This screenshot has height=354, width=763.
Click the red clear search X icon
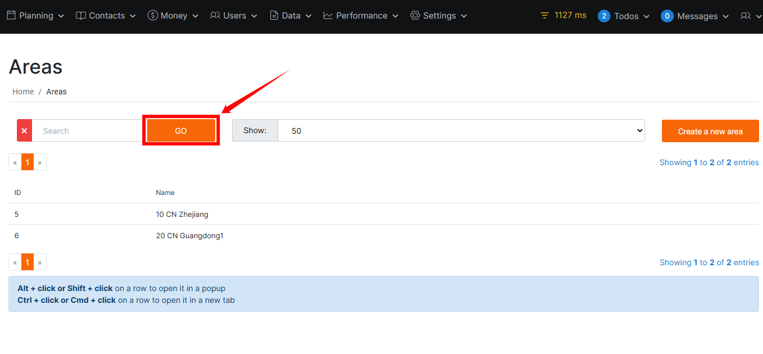(x=24, y=131)
